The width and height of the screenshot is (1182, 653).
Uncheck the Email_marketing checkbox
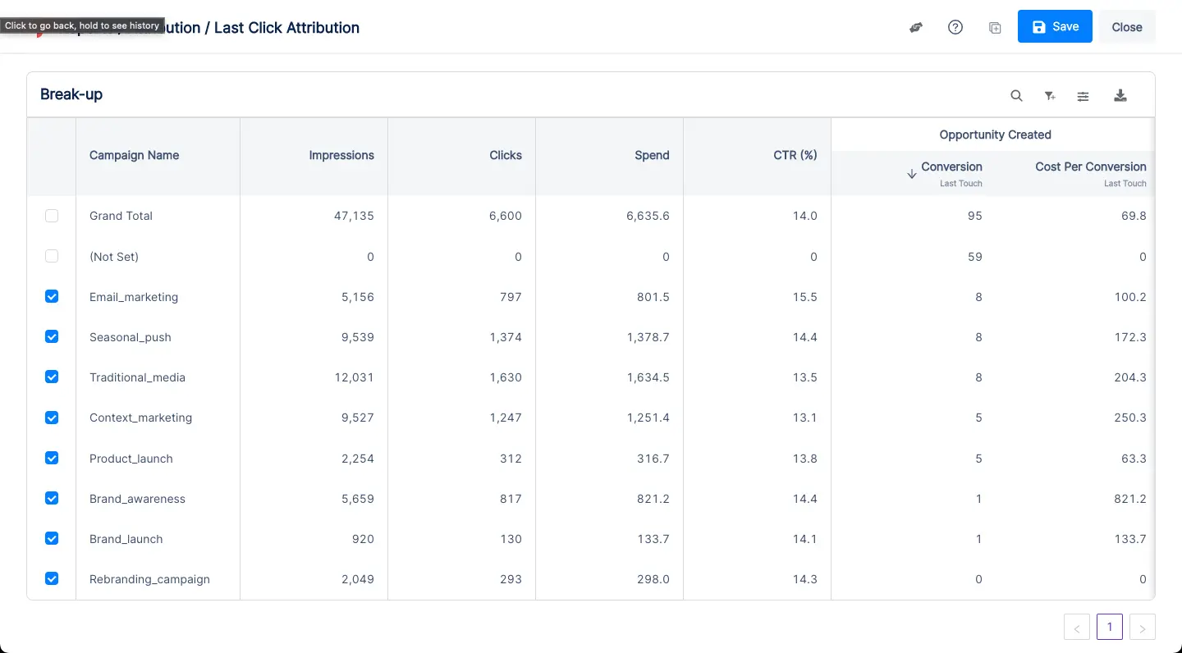tap(52, 296)
